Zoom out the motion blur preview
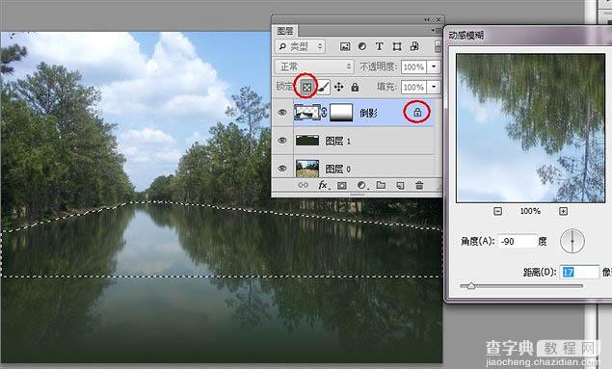Viewport: 612px width, 369px height. [x=497, y=211]
